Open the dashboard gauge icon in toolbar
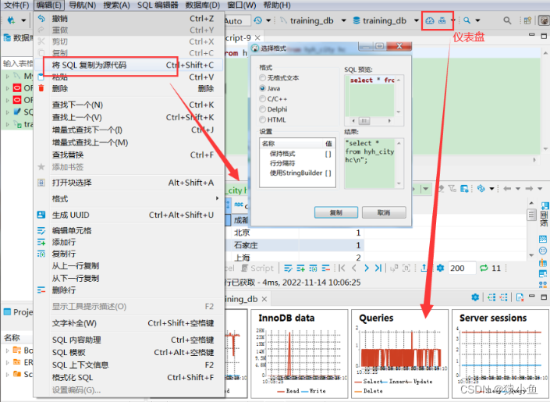This screenshot has height=402, width=550. pos(430,21)
